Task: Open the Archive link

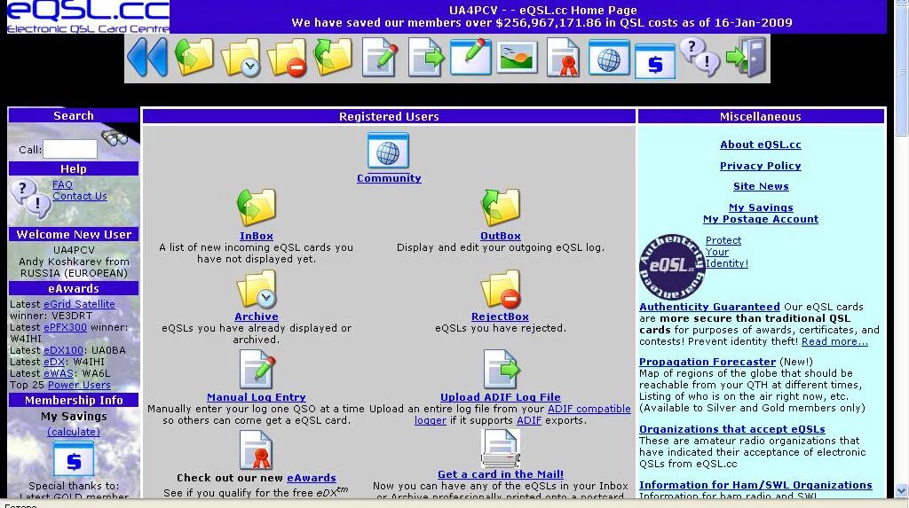Action: pyautogui.click(x=257, y=317)
